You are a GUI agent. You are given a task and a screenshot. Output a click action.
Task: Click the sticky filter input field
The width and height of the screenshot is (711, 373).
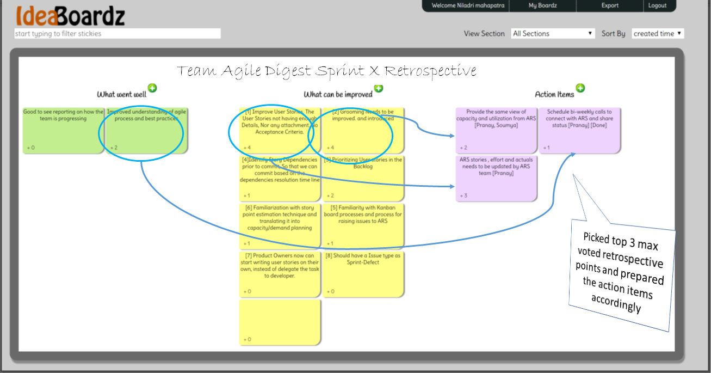click(117, 33)
